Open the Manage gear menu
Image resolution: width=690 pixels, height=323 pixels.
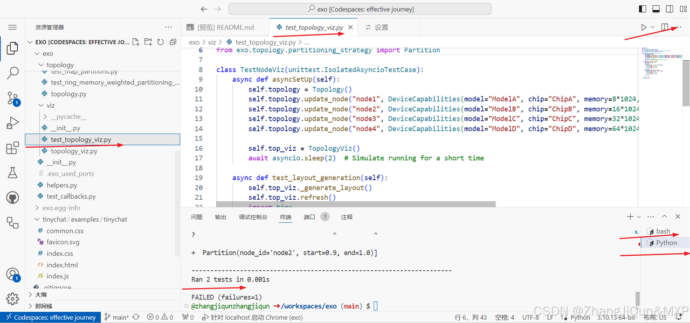pyautogui.click(x=12, y=299)
